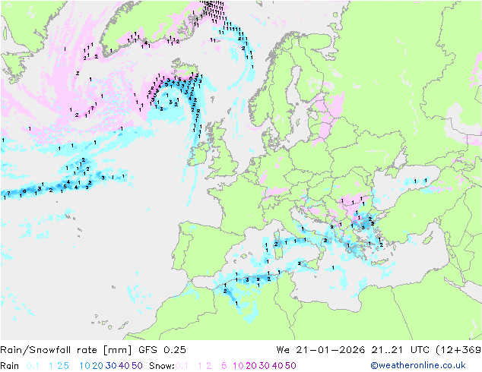Screen dimensions: 482x372
Task: Click the 'GFS 0.25' model label
Action: click(x=162, y=350)
